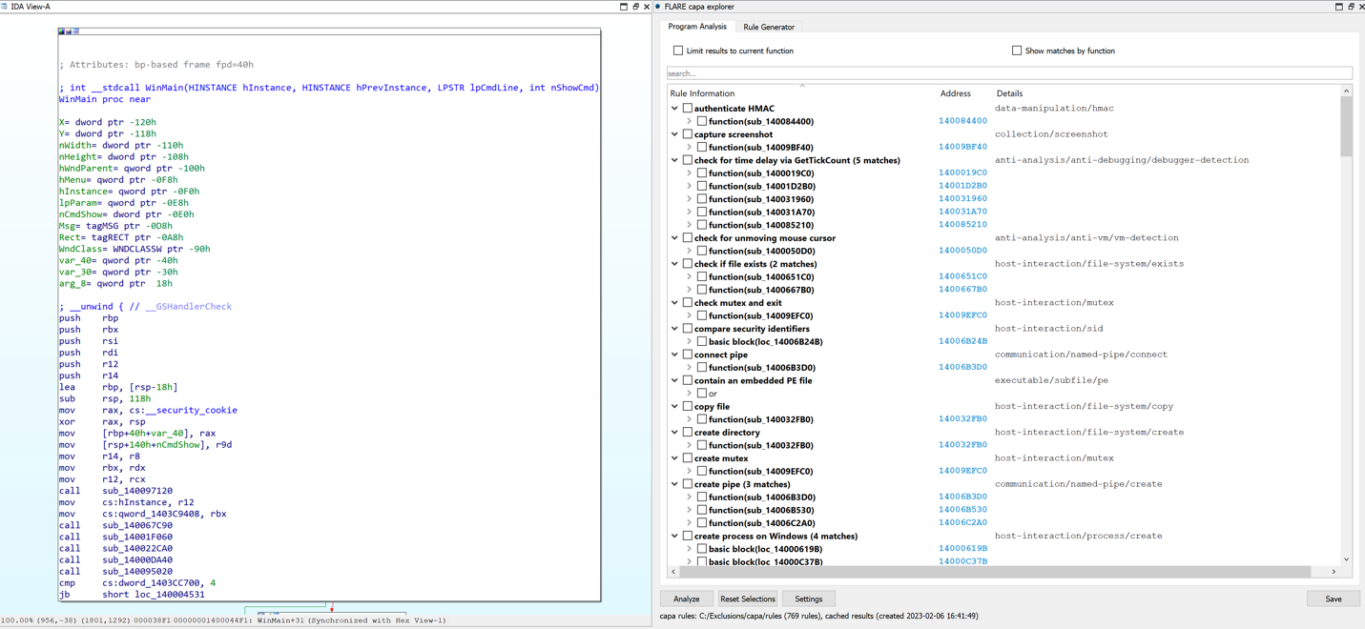Check the capture screenshot rule checkbox
1365x629 pixels.
(x=688, y=133)
